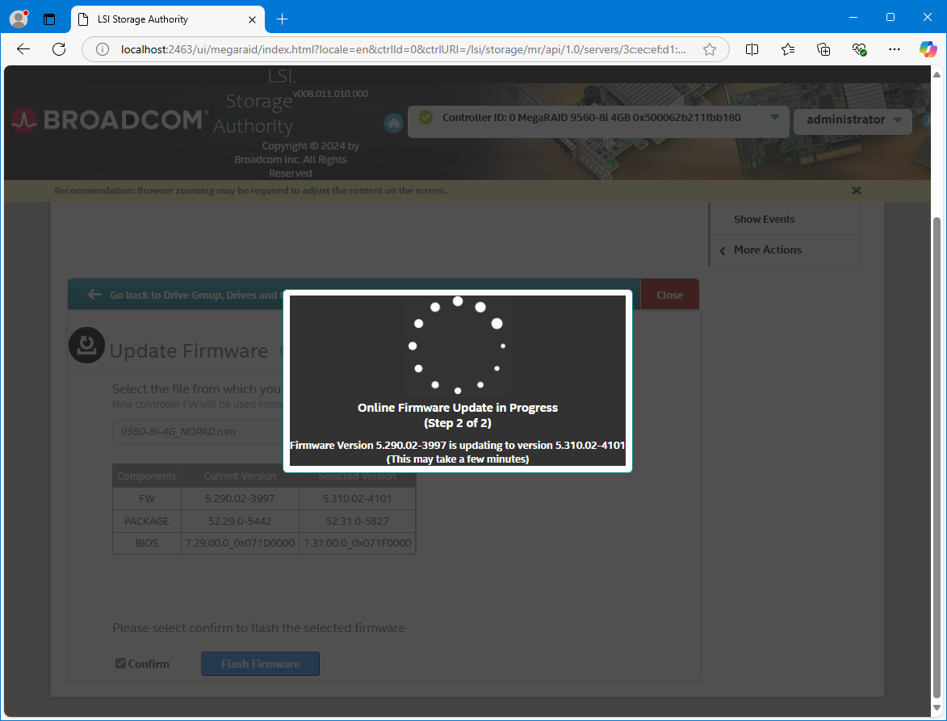
Task: Go to LSA home via house icon
Action: point(393,124)
